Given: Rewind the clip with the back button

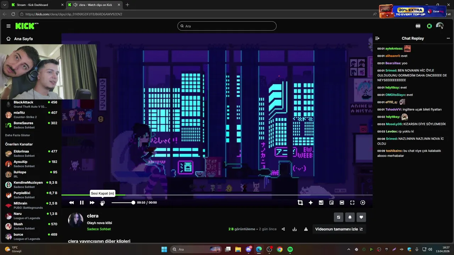Looking at the screenshot, I should 71,203.
